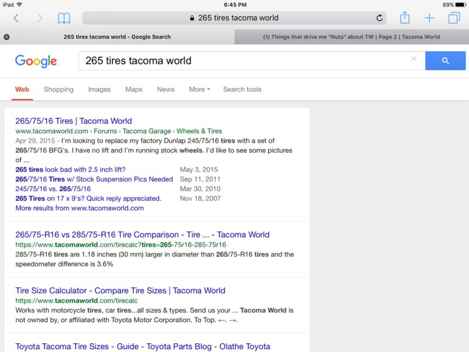Open '265 tires look bad with 2.5 inch lift?'
Screen dimensions: 469x352
click(x=70, y=170)
